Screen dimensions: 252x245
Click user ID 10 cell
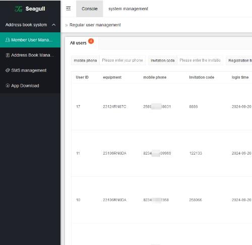pos(78,200)
